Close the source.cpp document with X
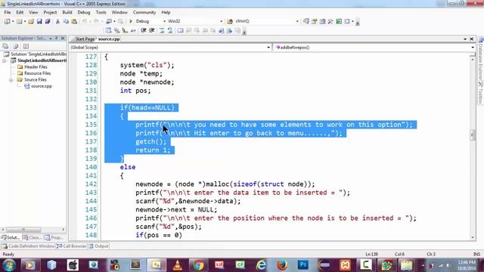 point(472,39)
